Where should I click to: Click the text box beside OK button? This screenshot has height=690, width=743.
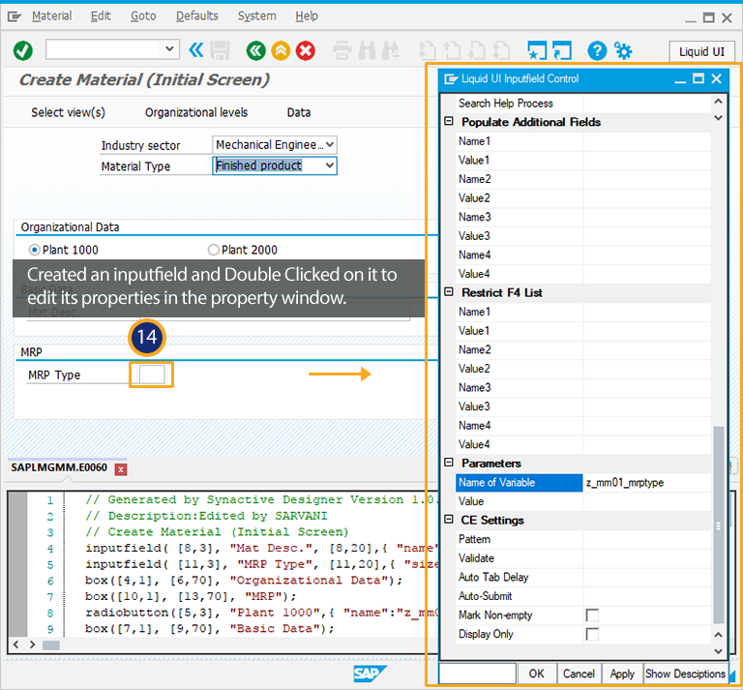point(478,674)
